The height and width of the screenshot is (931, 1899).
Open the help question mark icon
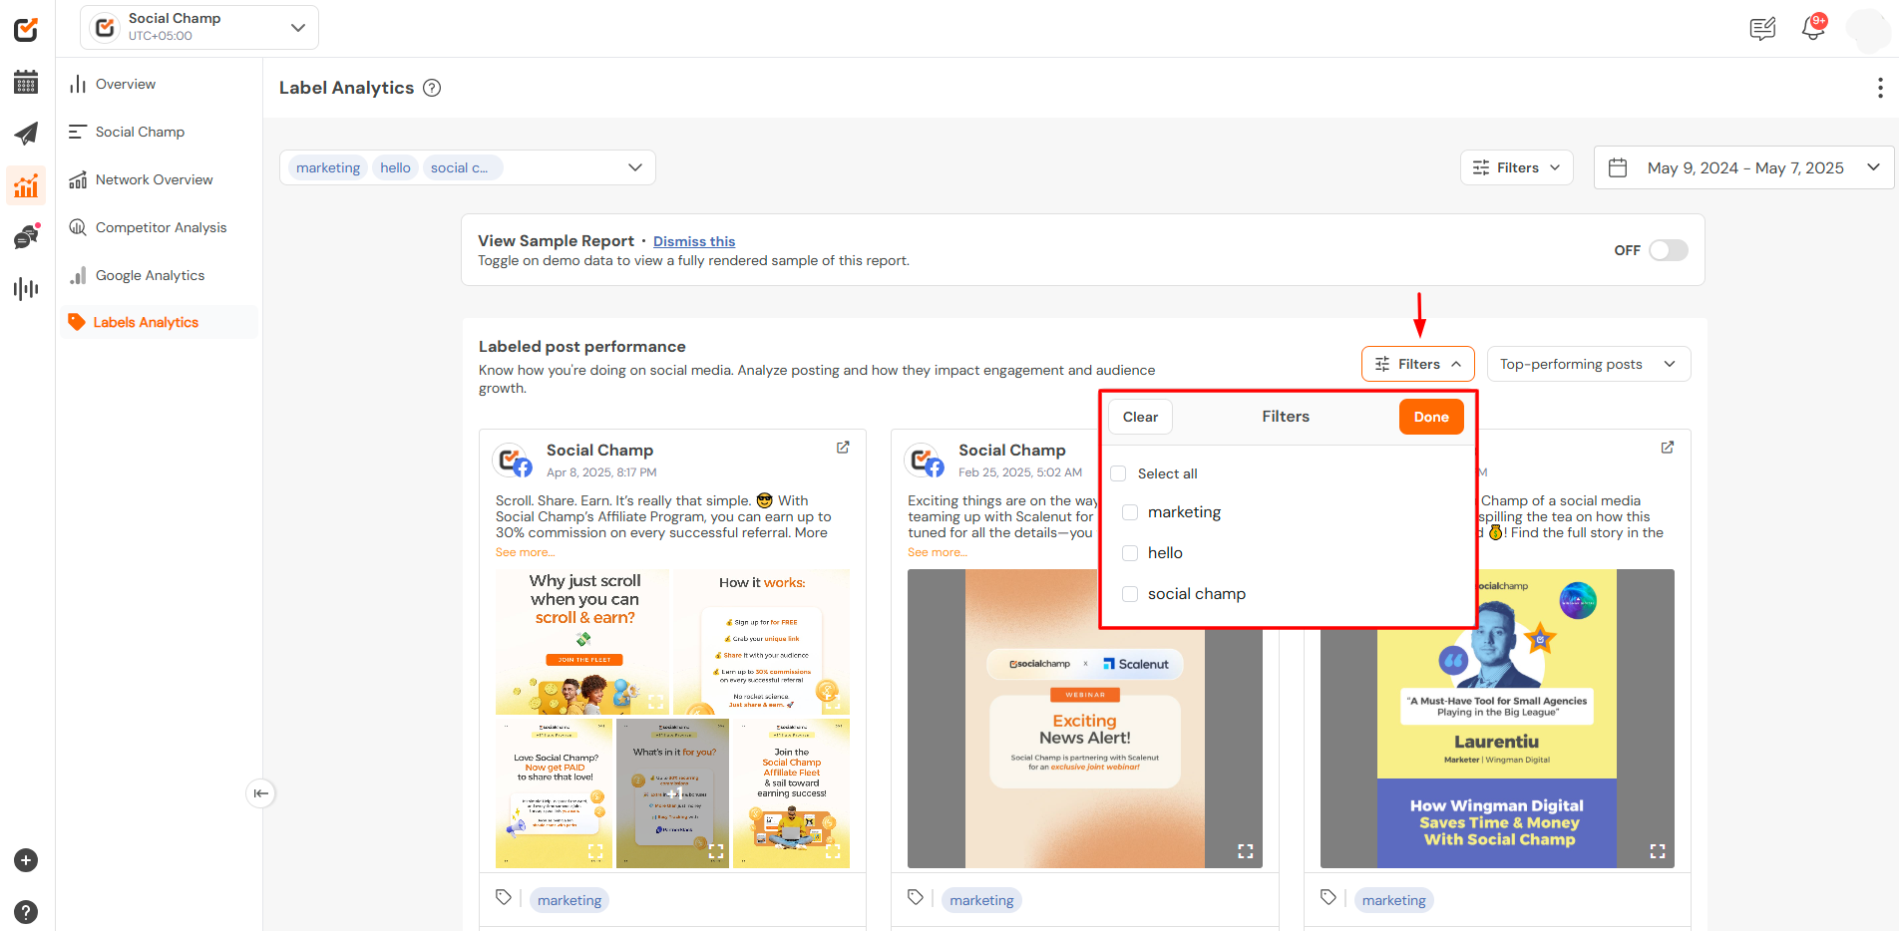click(26, 911)
